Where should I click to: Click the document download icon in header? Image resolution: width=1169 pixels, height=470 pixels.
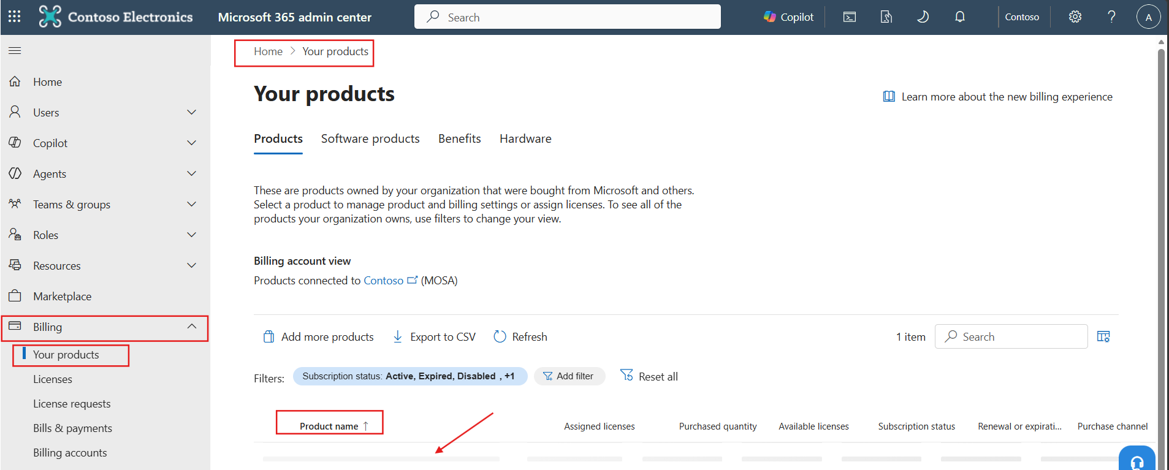[x=886, y=17]
